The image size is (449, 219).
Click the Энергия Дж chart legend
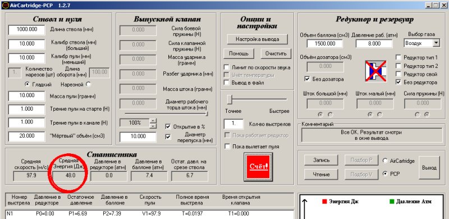(x=340, y=202)
